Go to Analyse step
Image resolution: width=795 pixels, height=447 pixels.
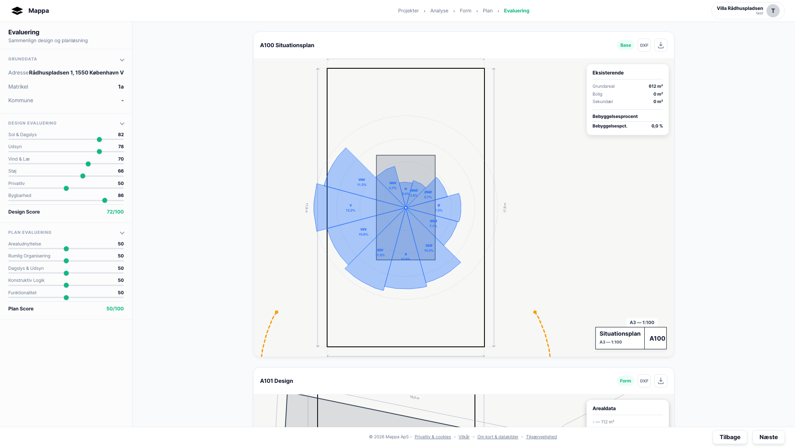coord(439,11)
